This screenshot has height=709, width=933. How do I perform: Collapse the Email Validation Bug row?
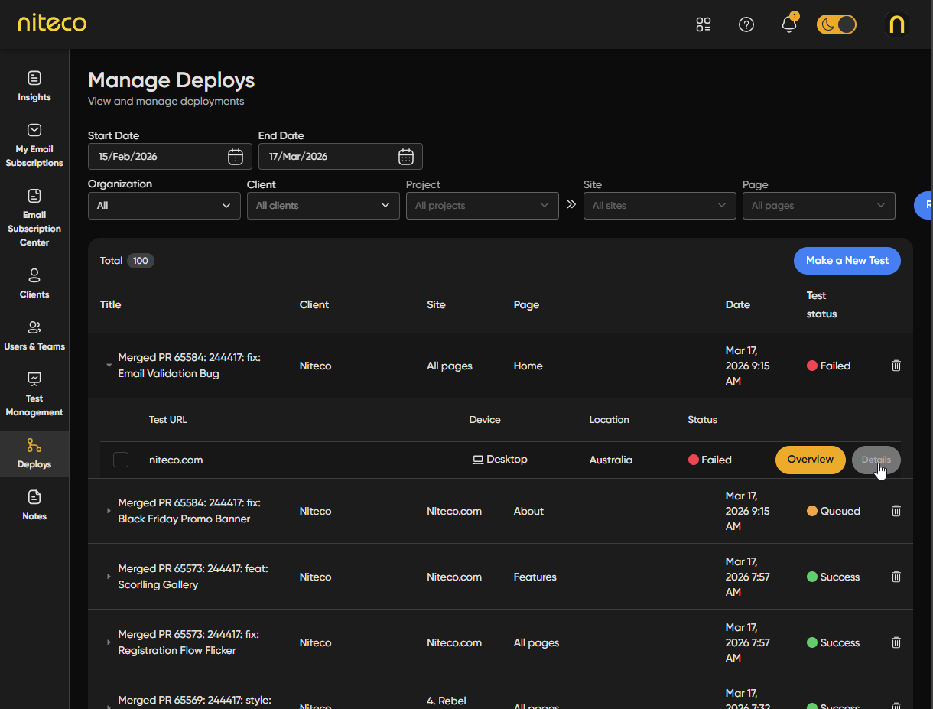point(109,366)
